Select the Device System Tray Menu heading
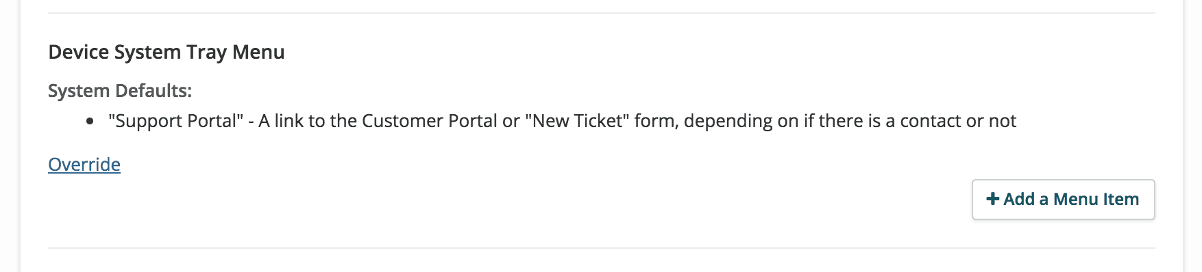The height and width of the screenshot is (272, 1202). click(x=167, y=53)
